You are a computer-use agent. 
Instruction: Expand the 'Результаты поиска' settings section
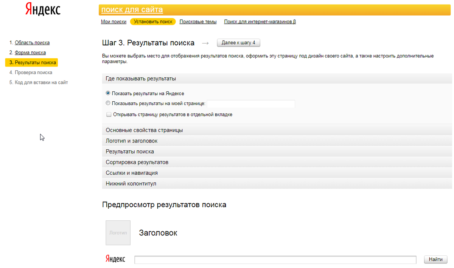(277, 152)
